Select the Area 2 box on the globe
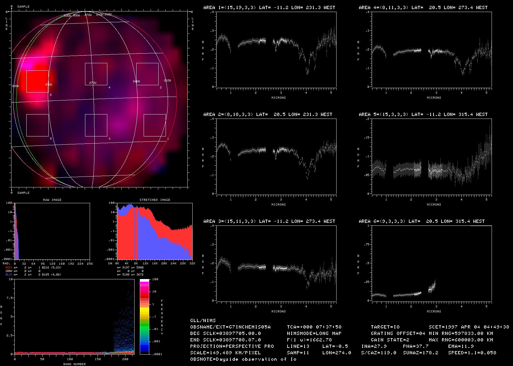Image resolution: width=513 pixels, height=366 pixels. (147, 74)
